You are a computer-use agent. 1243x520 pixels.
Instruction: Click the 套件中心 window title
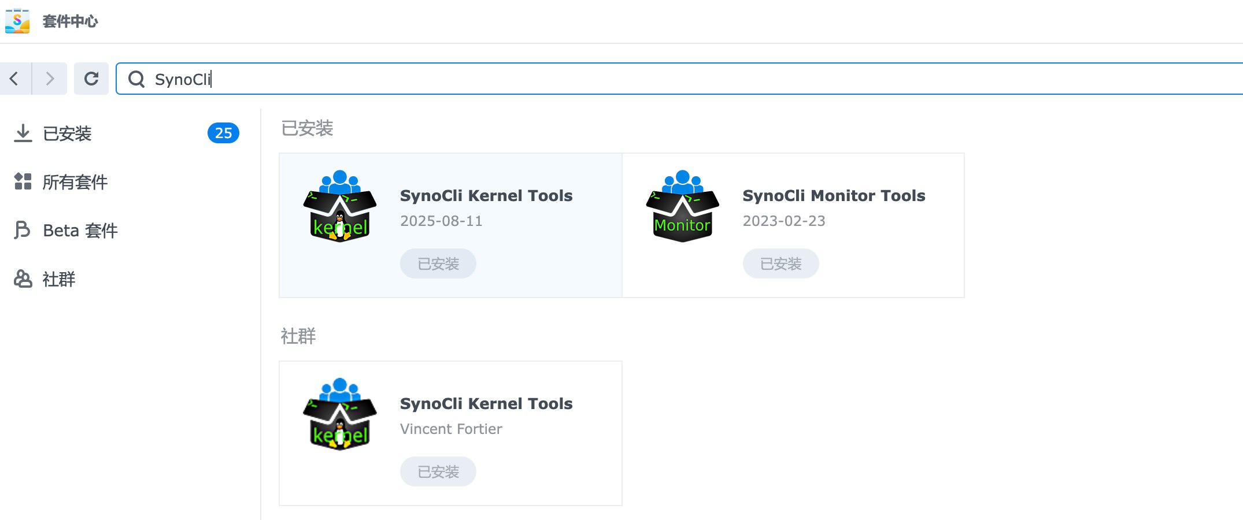click(x=71, y=21)
